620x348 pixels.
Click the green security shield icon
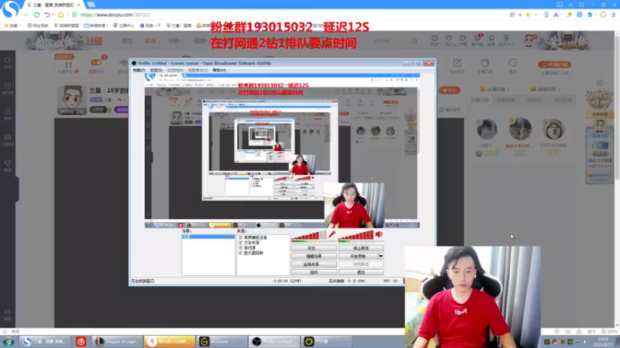point(74,15)
